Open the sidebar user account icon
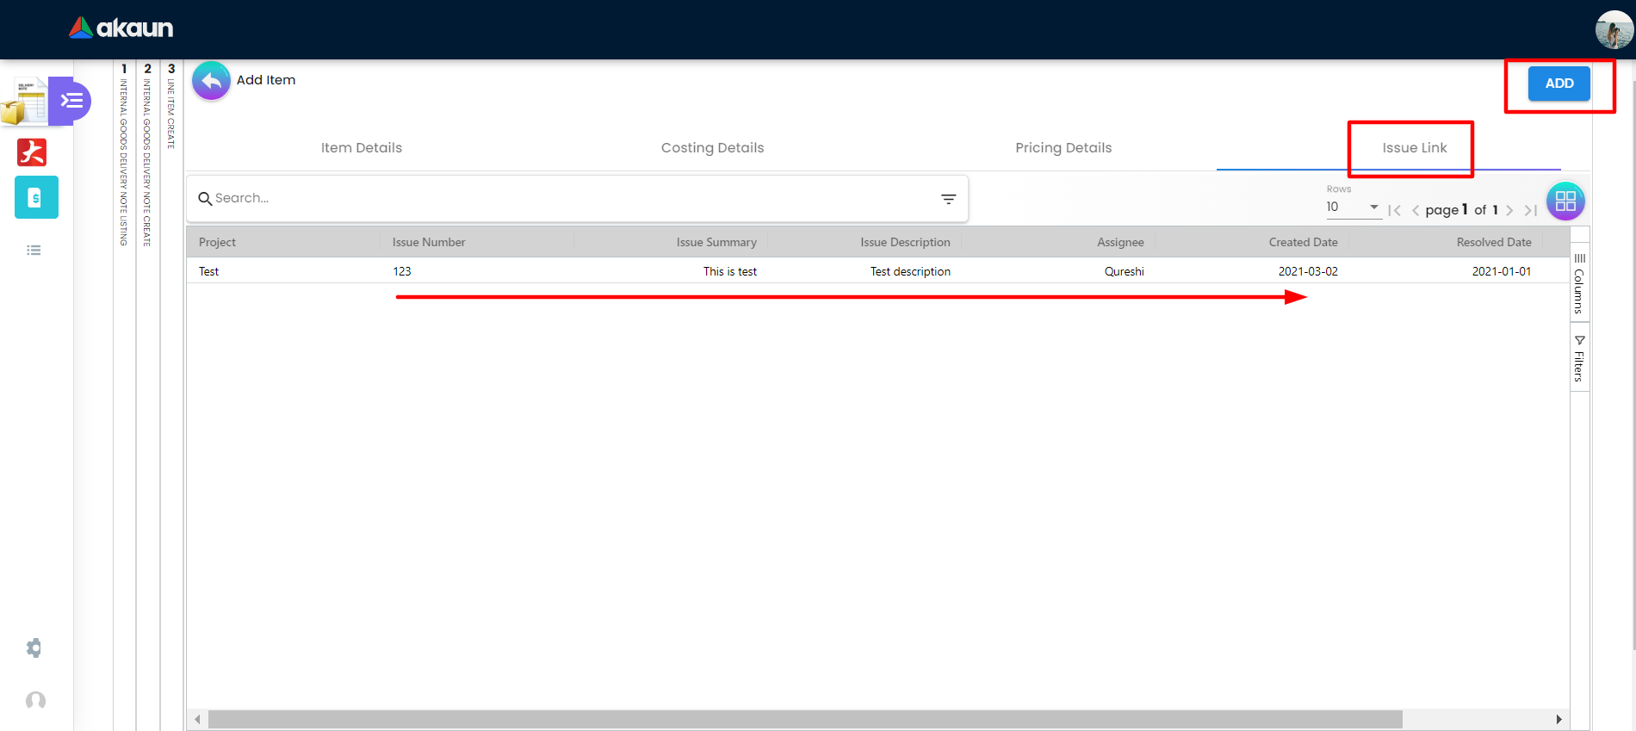Viewport: 1636px width, 731px height. [35, 700]
